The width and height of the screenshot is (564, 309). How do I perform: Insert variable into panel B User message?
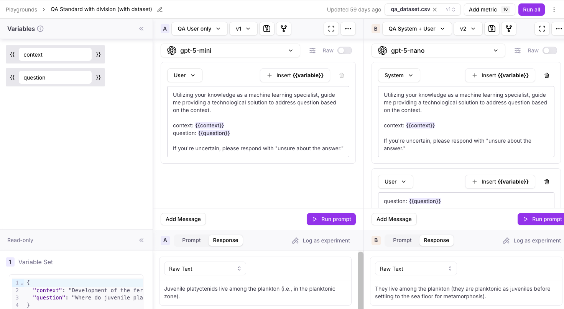pyautogui.click(x=500, y=182)
